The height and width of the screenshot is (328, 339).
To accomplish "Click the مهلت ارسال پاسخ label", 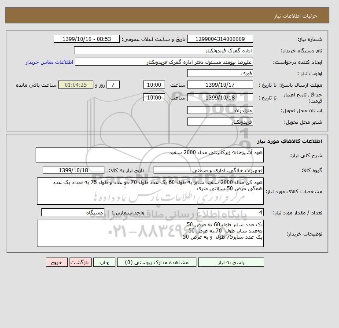I will click(301, 85).
